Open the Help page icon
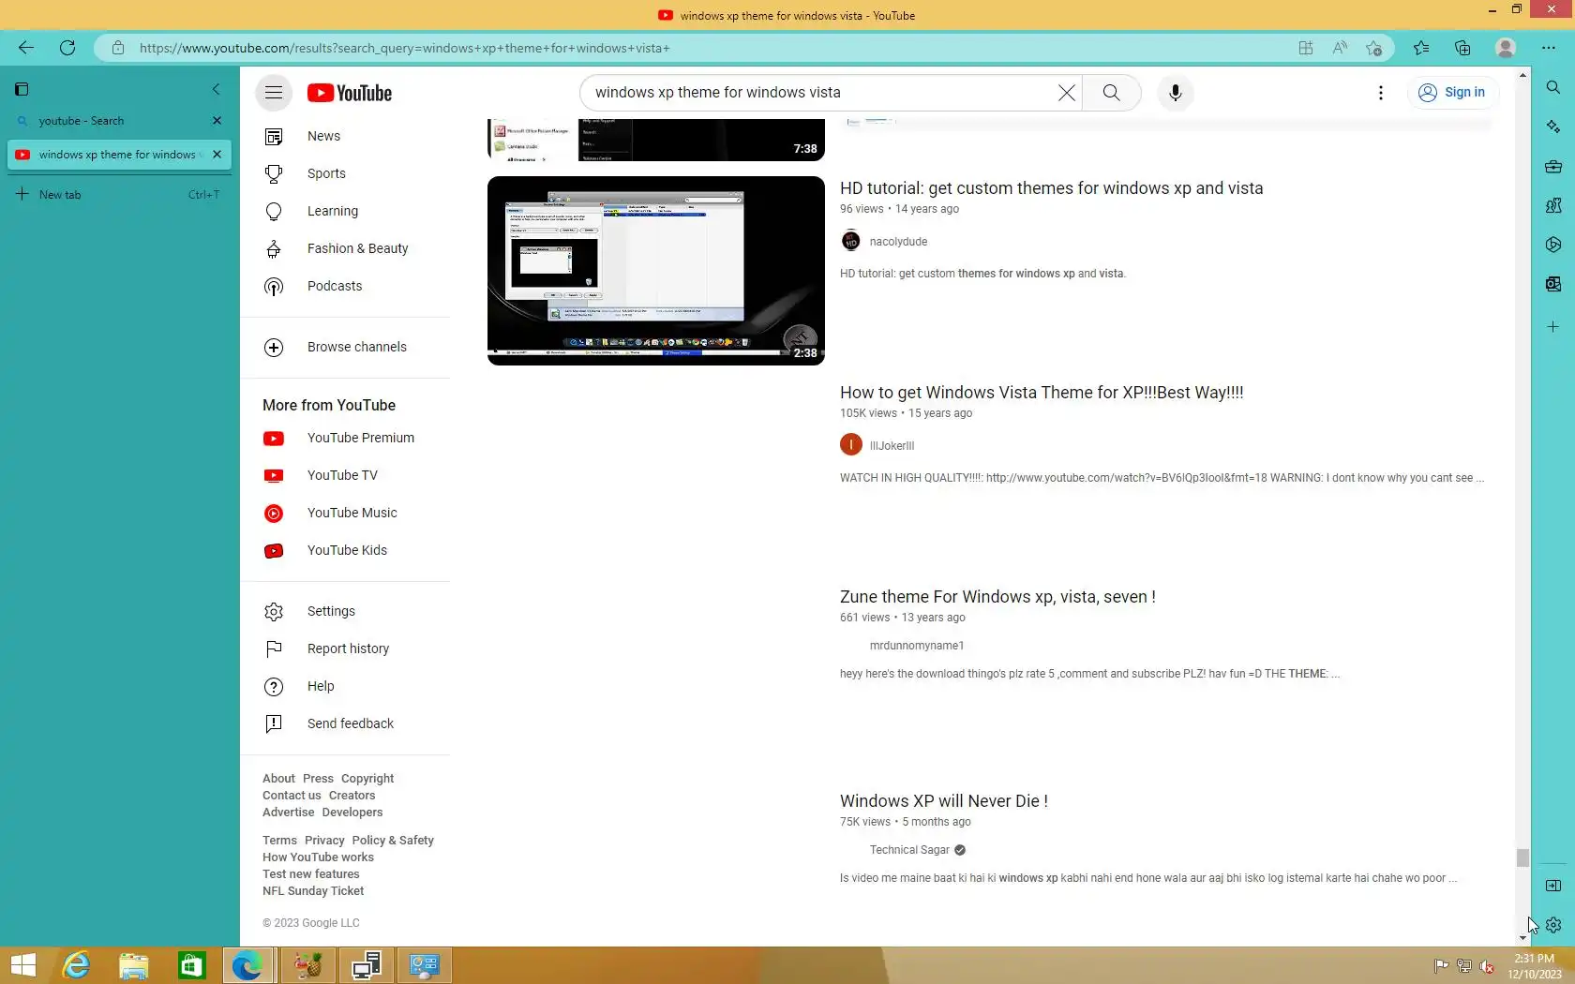 [274, 686]
